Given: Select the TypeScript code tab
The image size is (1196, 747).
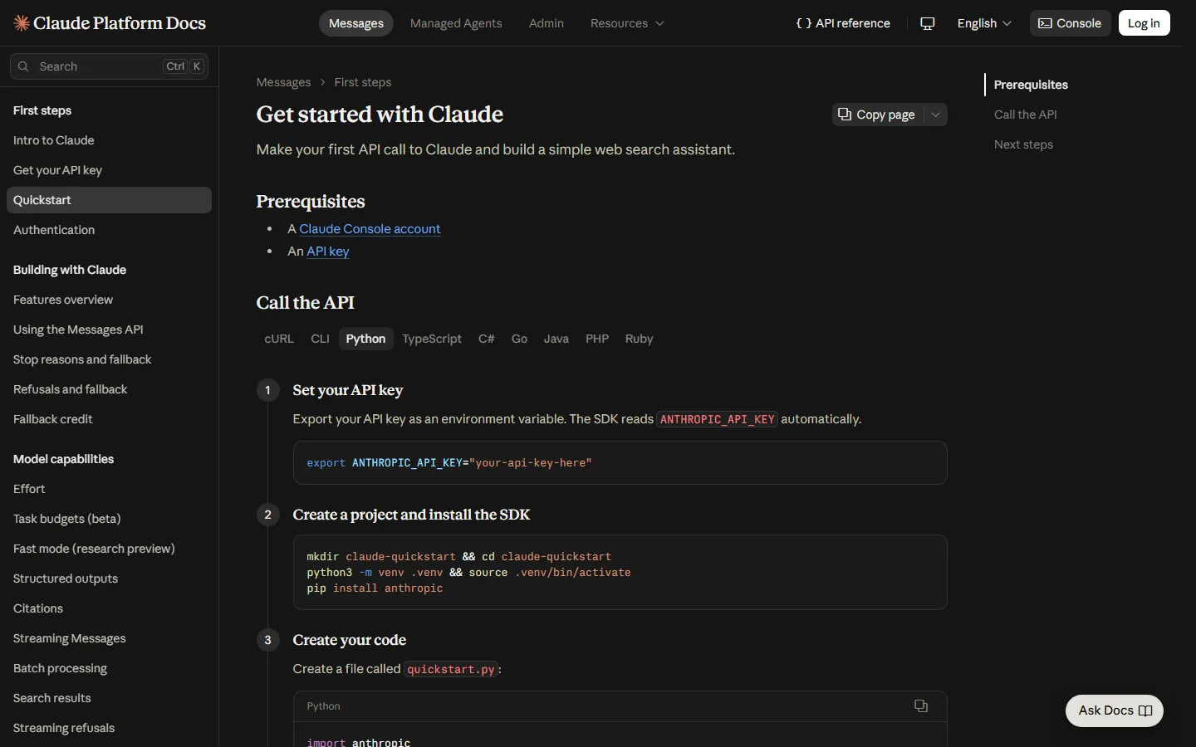Looking at the screenshot, I should click(432, 339).
